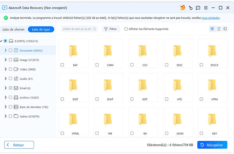Select Vidéo (3900) tree label
Viewport: 234px width, 154px height.
click(28, 69)
